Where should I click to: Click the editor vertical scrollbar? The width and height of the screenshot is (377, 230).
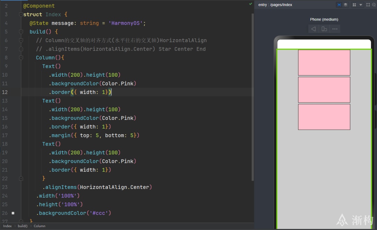[253, 97]
